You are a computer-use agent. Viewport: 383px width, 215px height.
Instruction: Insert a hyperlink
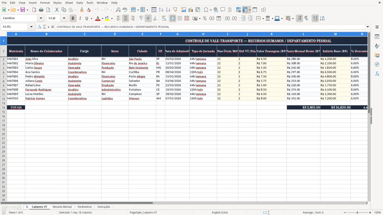coord(216,10)
